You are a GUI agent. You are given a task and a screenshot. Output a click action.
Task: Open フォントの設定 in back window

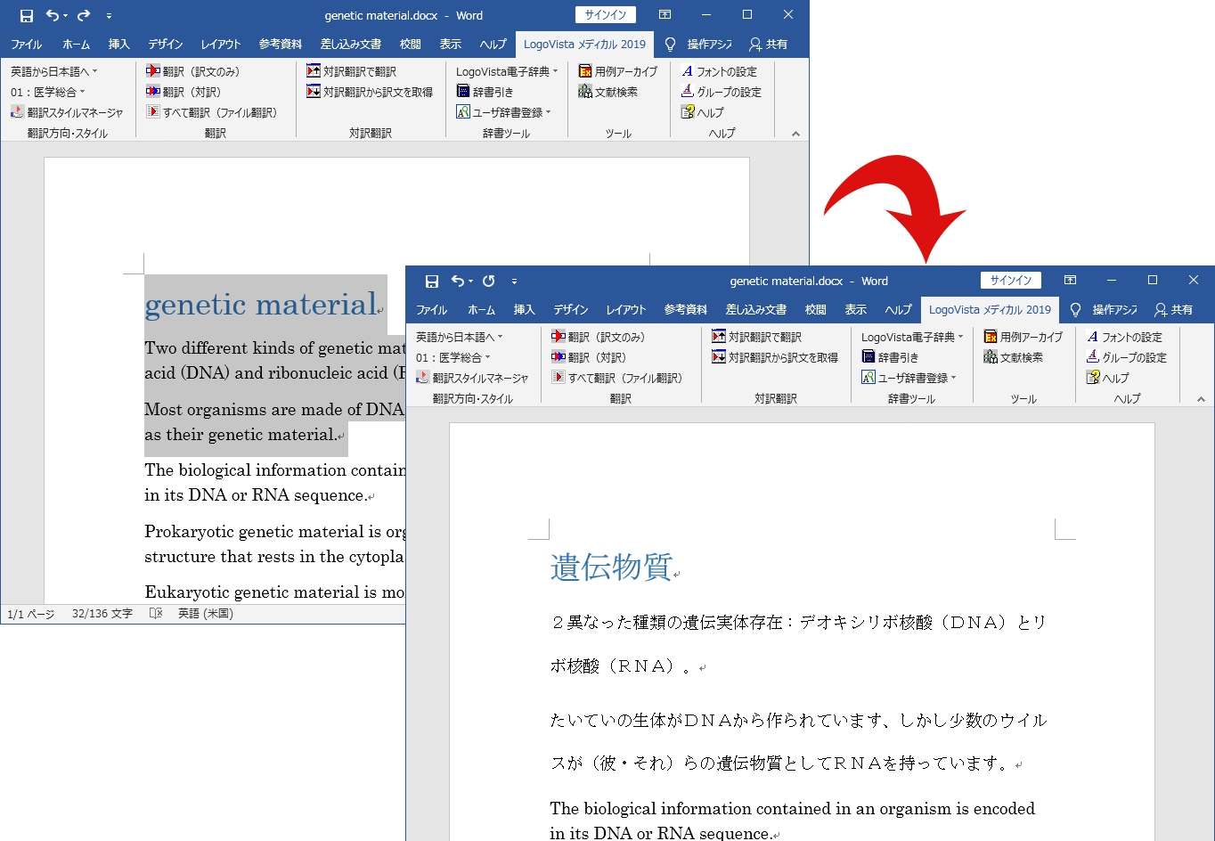[x=719, y=71]
